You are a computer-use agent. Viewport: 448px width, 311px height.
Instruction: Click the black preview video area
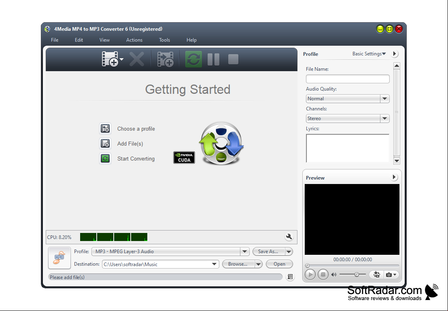(x=352, y=219)
